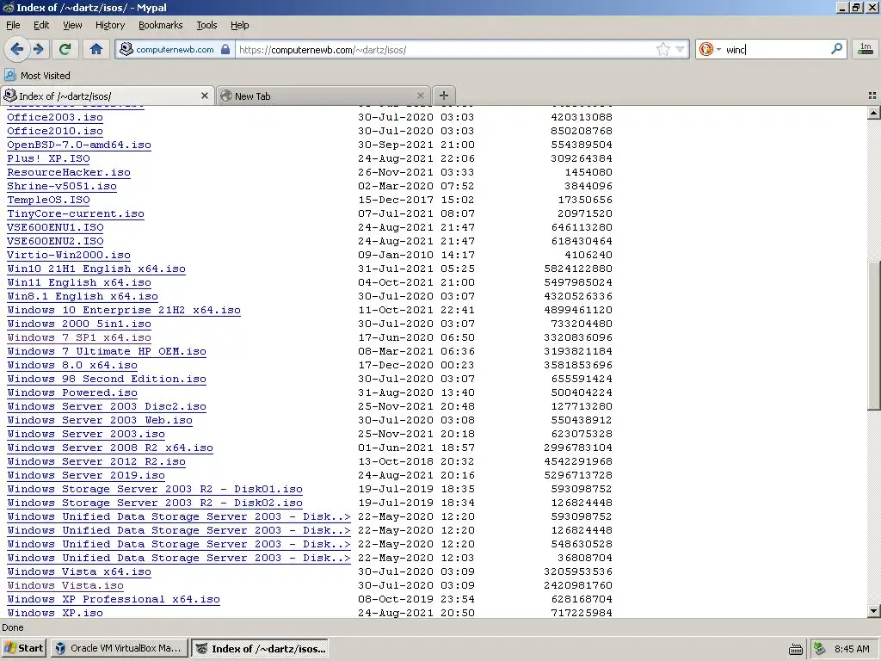Viewport: 881px width, 661px height.
Task: Open a new tab with the plus button
Action: (x=444, y=96)
